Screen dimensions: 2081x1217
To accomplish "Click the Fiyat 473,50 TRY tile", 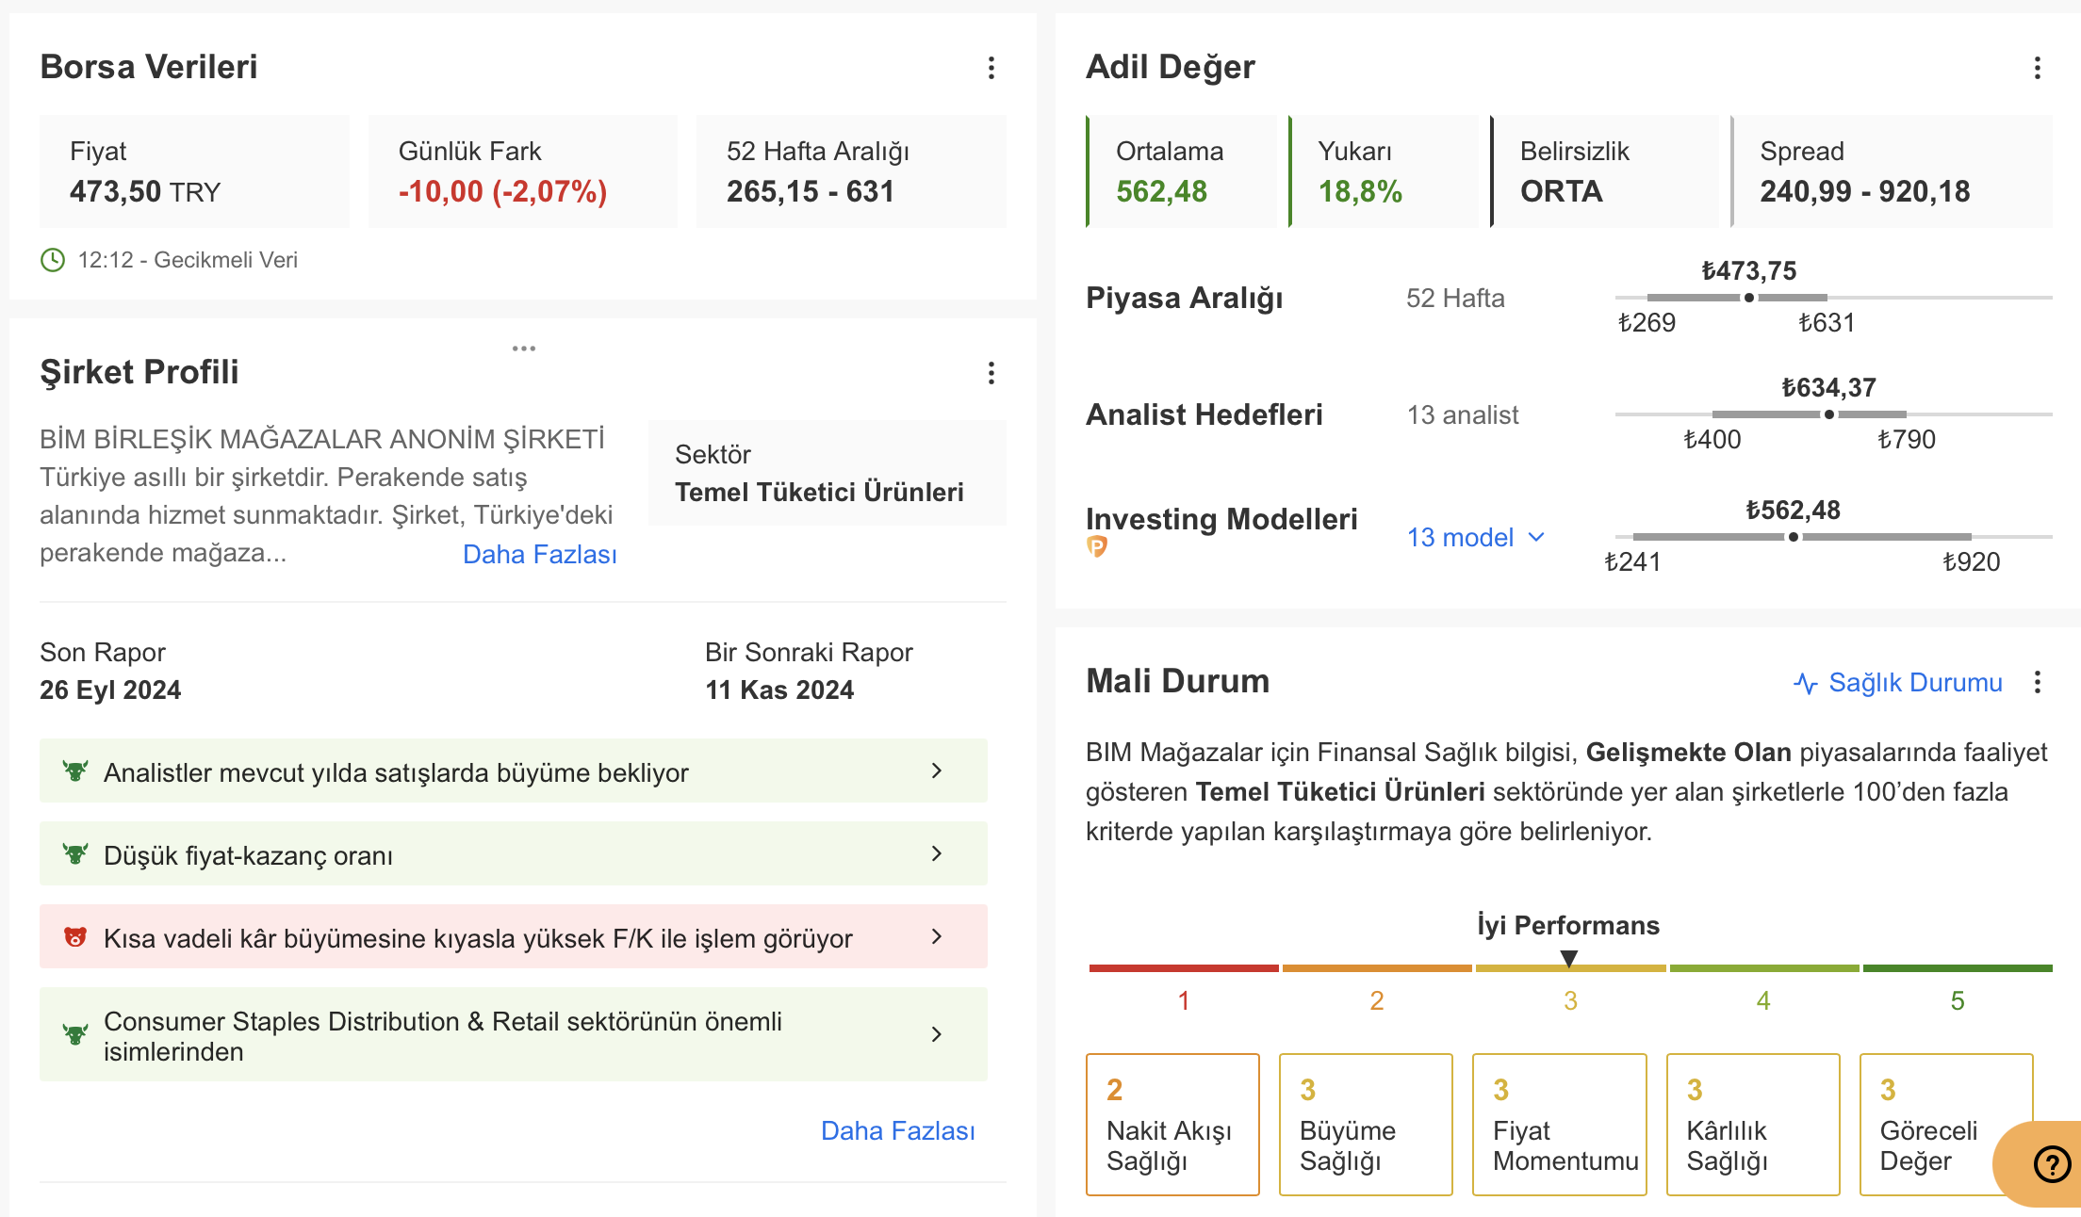I will pos(194,171).
